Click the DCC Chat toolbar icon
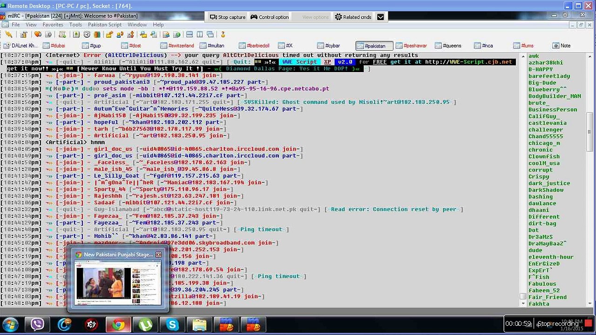This screenshot has height=335, width=596. tap(120, 34)
